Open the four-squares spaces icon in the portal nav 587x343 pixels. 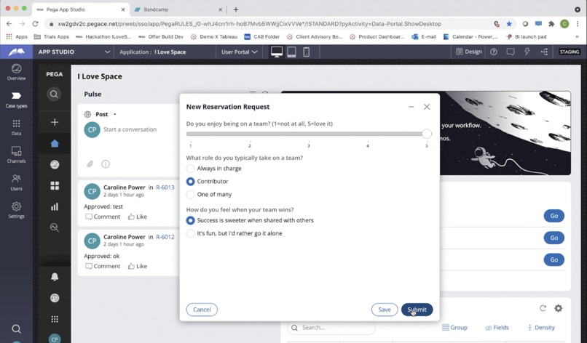click(x=55, y=186)
